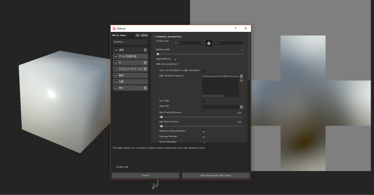Click the help question mark in Baking title bar

click(x=236, y=28)
